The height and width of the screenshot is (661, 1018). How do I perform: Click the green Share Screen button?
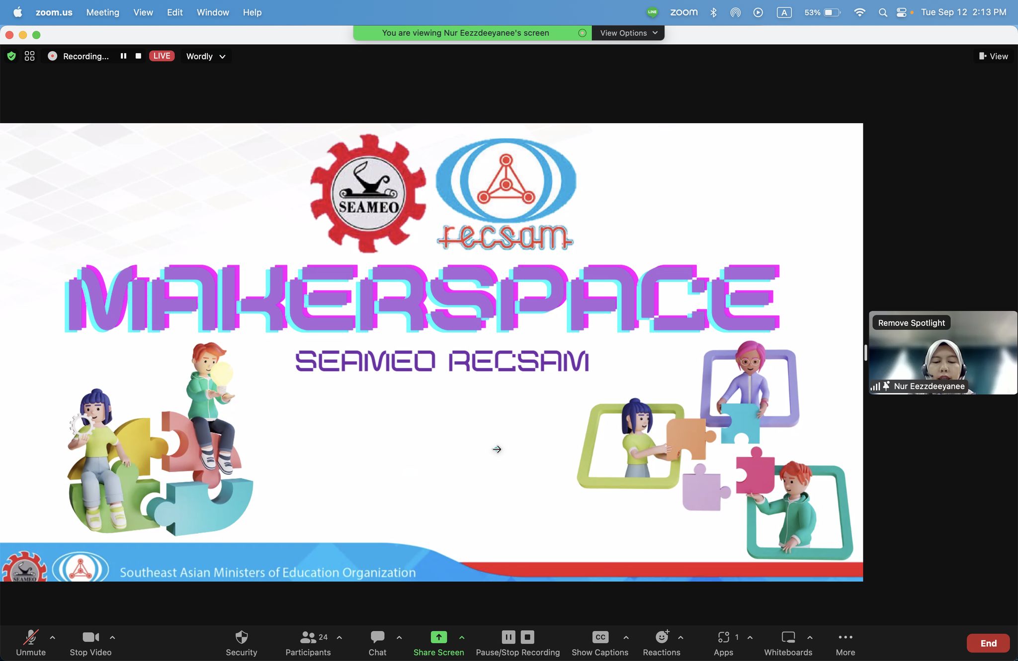438,643
